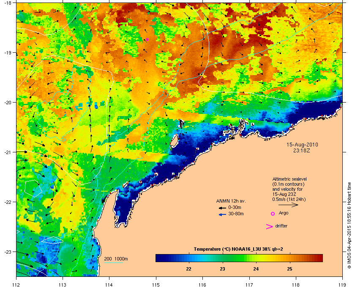This screenshot has height=287, width=355.
Task: Click the Temperature NOAA16_L3U title text
Action: click(x=238, y=249)
